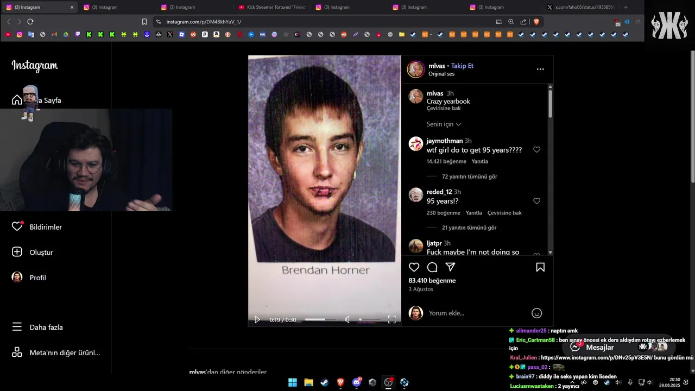The height and width of the screenshot is (391, 695).
Task: Open jaymothman username in comments
Action: coord(445,141)
